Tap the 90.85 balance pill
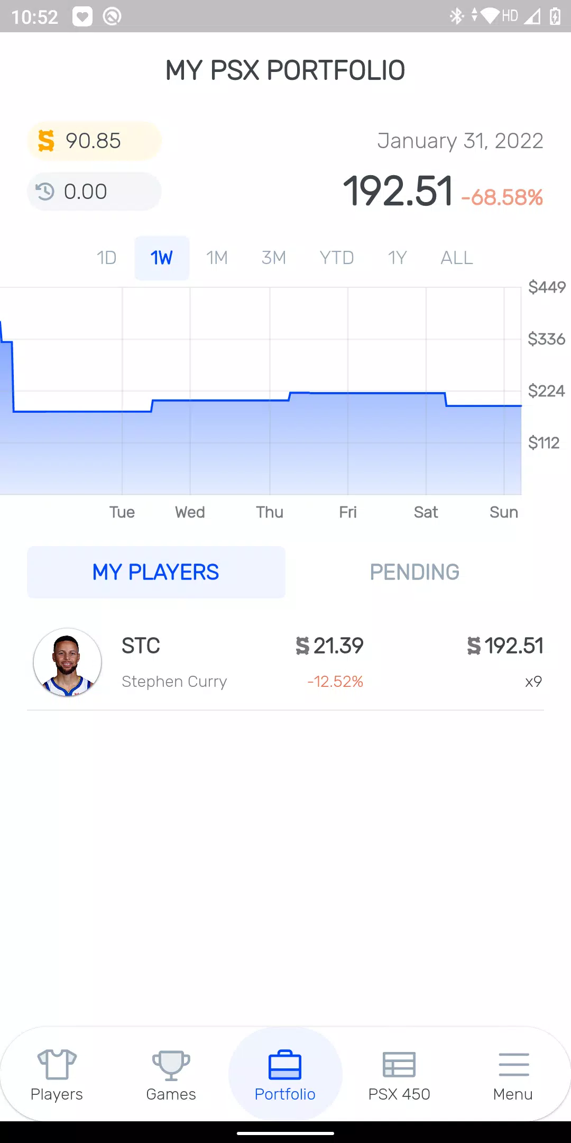The height and width of the screenshot is (1143, 571). 94,140
